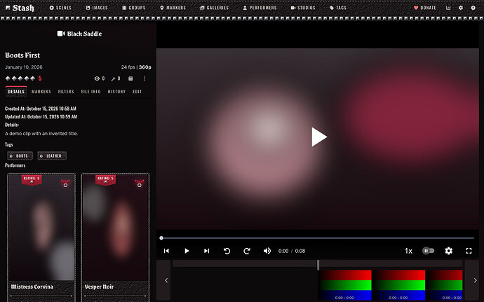Navigate to the Performers page

point(260,8)
